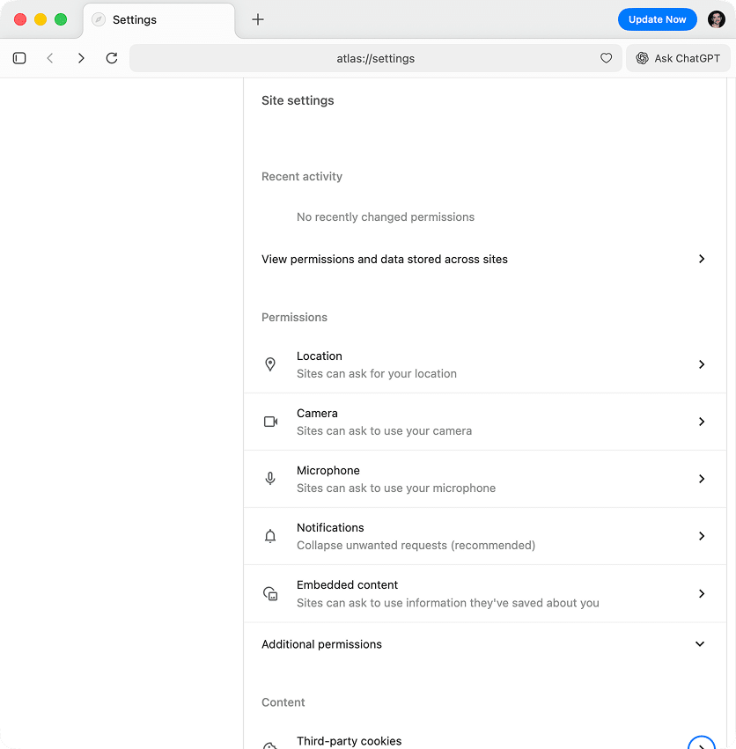Open Notifications settings via its chevron
The height and width of the screenshot is (749, 736).
pyautogui.click(x=702, y=536)
